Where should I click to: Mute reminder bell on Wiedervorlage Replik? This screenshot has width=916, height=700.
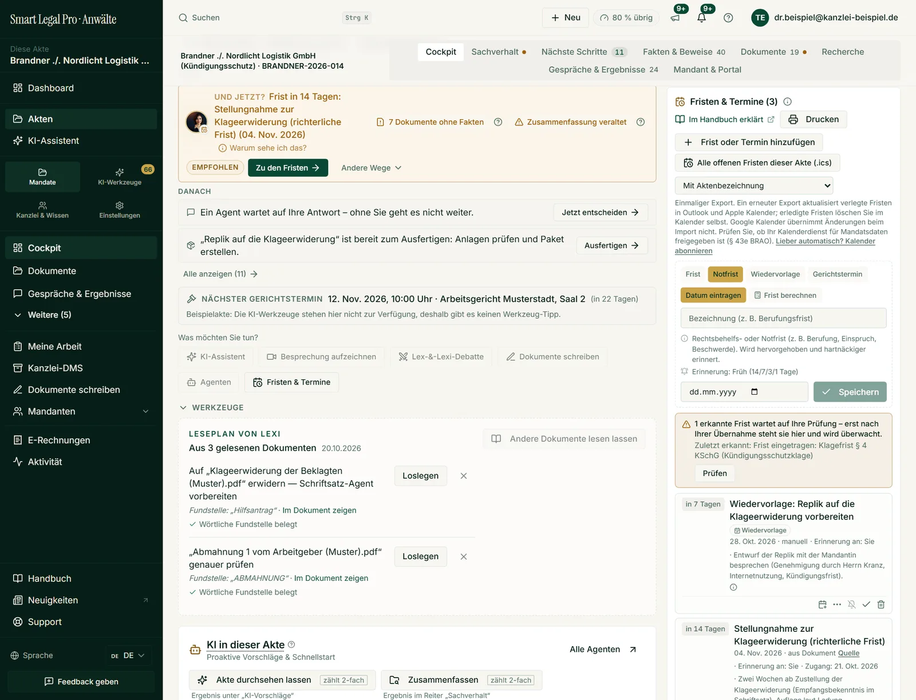pos(852,604)
